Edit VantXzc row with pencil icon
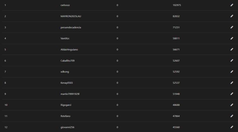 tap(232, 38)
